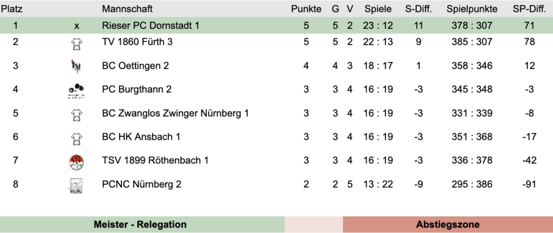Click the BC Oettingen 2 club logo
This screenshot has height=233, width=553.
pos(76,66)
